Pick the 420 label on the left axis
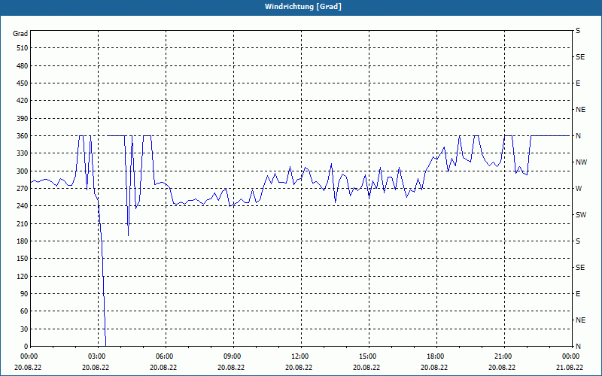The width and height of the screenshot is (602, 376). click(x=23, y=101)
